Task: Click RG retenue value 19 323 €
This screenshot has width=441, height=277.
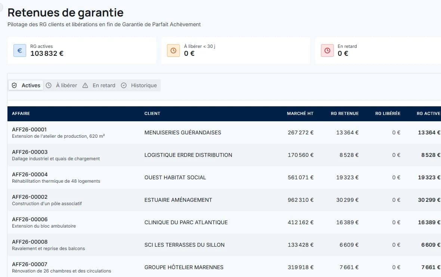Action: tap(347, 177)
